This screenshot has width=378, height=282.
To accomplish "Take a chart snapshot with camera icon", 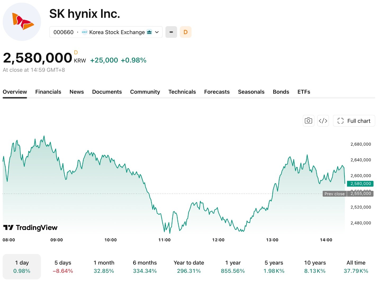I will 308,121.
